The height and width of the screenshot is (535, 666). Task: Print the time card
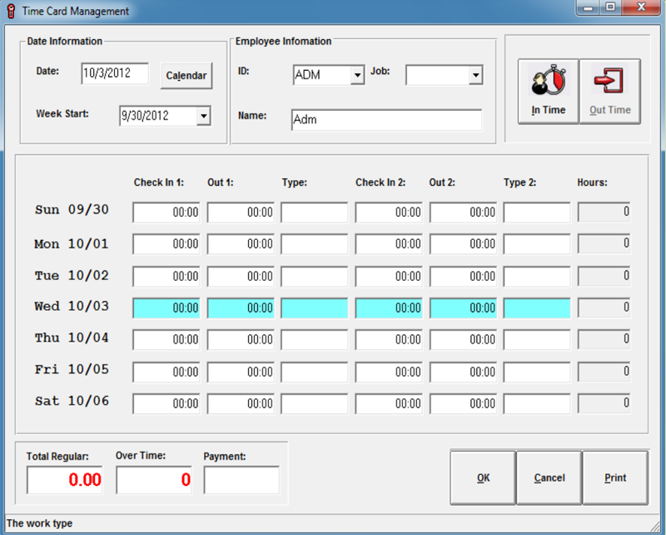coord(615,477)
